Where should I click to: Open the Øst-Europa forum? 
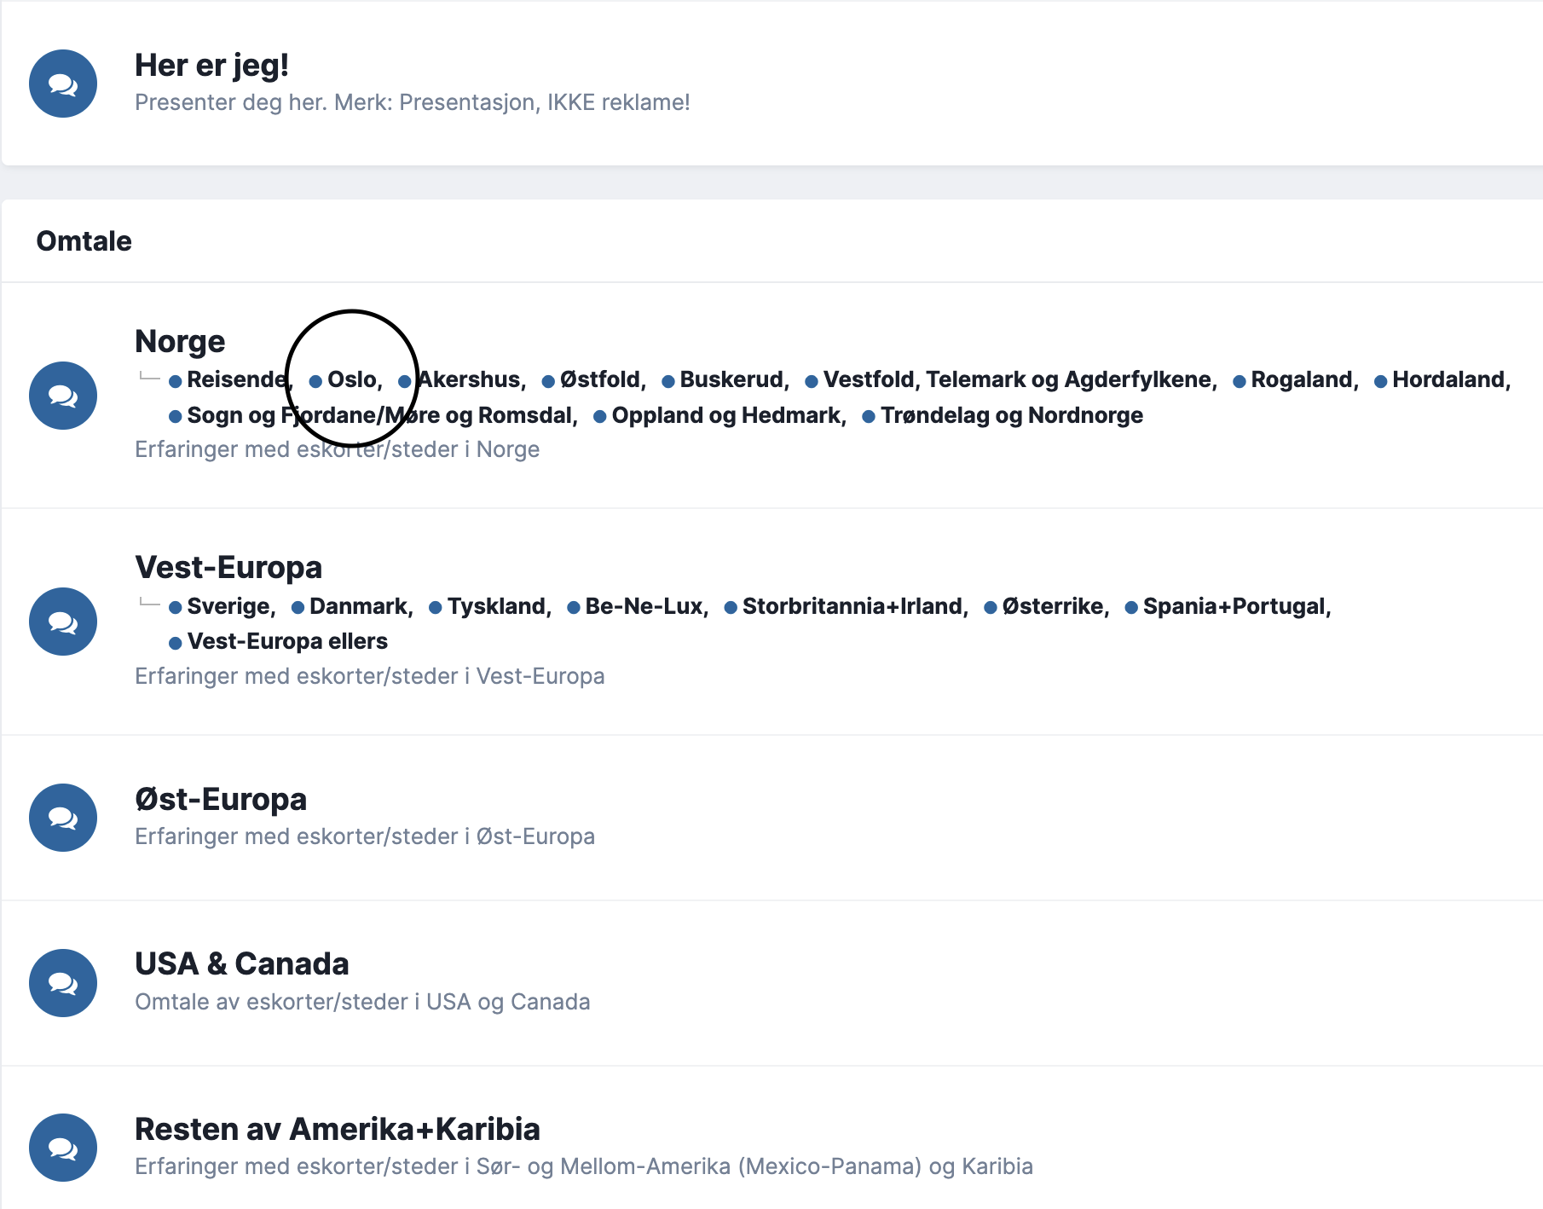coord(221,800)
